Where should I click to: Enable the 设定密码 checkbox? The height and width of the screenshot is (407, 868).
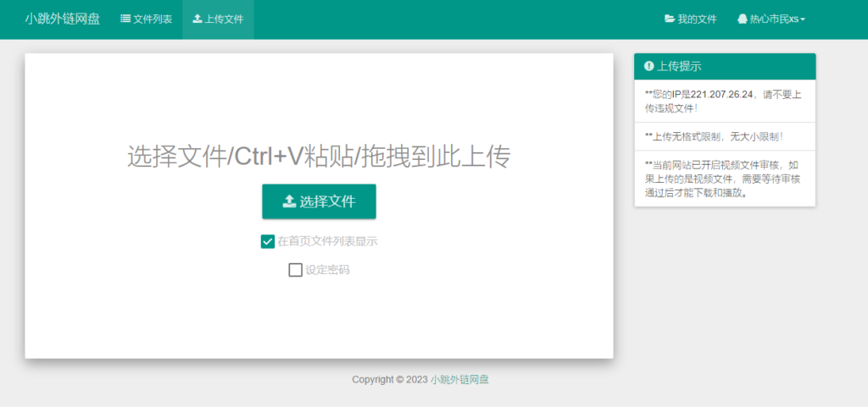pyautogui.click(x=295, y=270)
